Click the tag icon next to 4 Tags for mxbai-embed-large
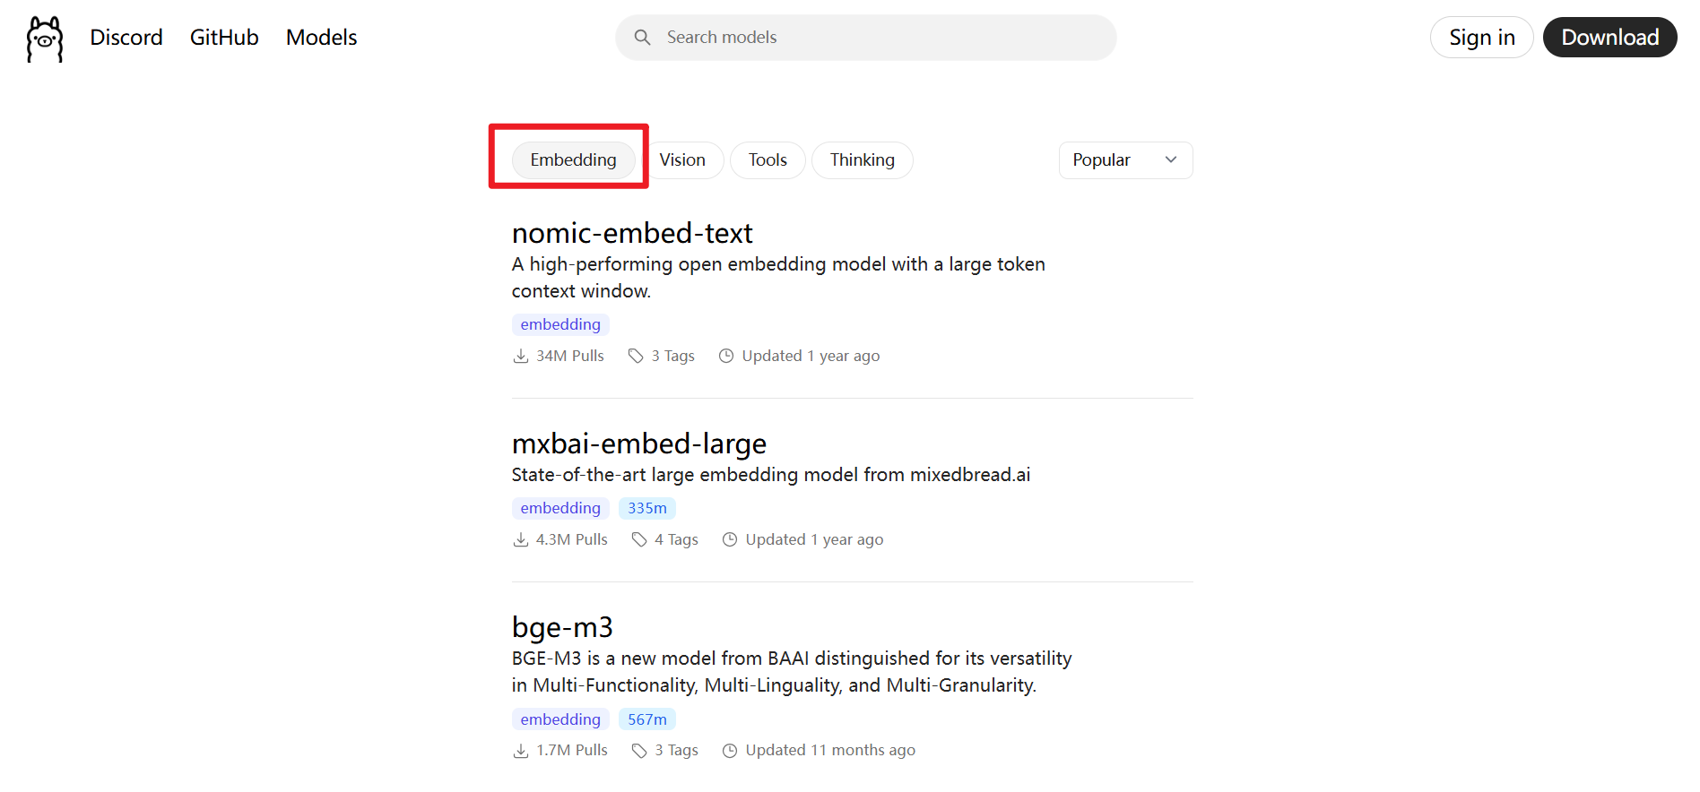1700x792 pixels. coord(639,539)
